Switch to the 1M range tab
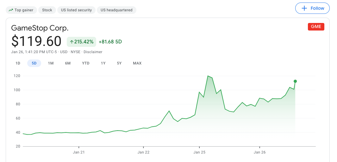337x162 pixels. 51,63
